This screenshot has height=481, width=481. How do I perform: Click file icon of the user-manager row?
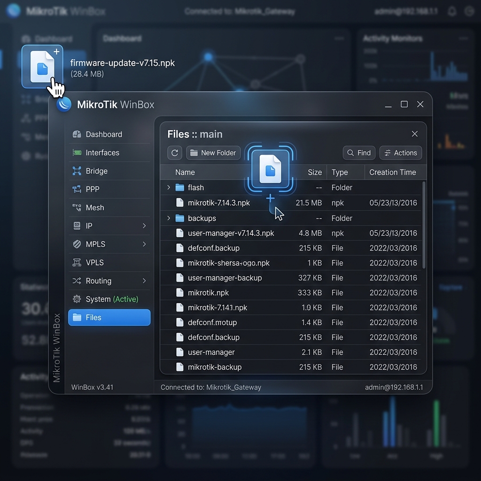click(180, 352)
